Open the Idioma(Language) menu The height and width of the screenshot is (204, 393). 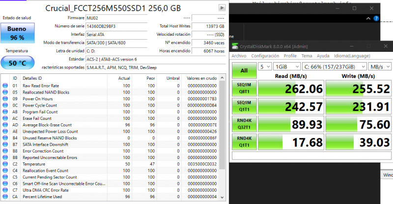point(352,56)
